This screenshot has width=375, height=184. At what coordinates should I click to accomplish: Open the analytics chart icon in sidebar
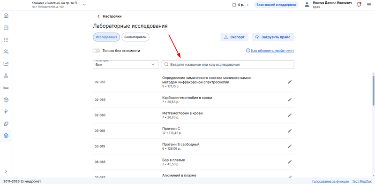pos(6,64)
